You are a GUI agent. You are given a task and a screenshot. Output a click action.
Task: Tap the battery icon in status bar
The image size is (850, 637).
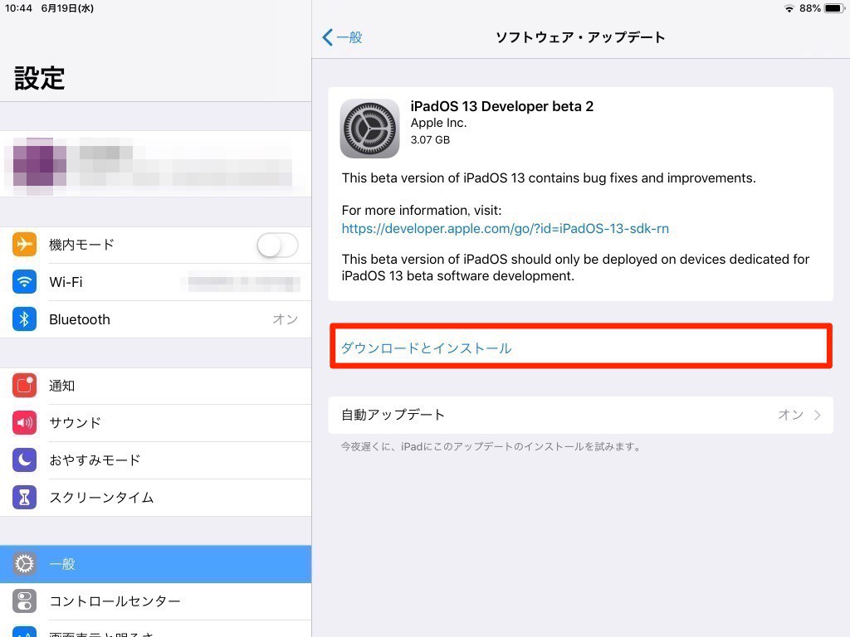(x=833, y=8)
